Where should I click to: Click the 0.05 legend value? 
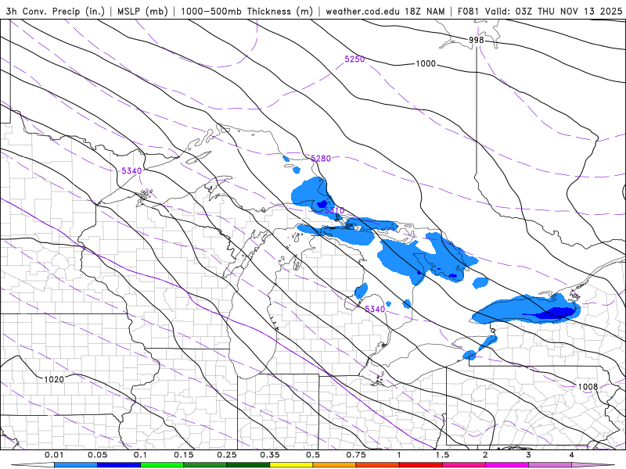(97, 455)
